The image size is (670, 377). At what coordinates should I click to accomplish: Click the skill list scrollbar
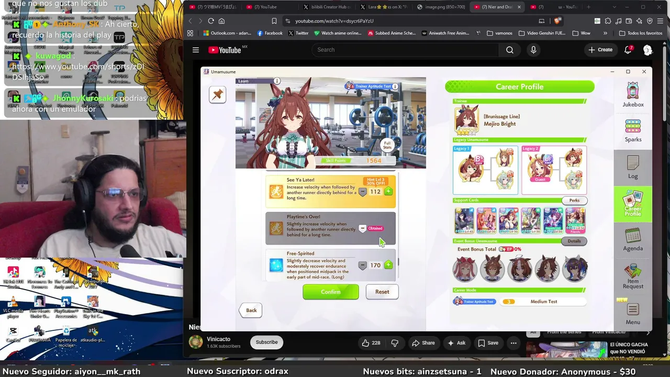(398, 261)
